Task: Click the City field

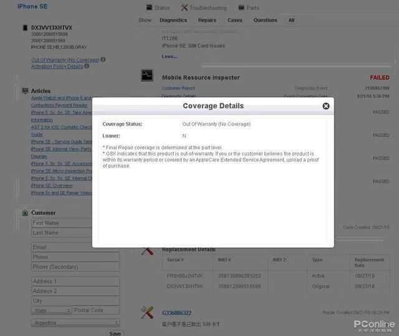Action: click(75, 301)
